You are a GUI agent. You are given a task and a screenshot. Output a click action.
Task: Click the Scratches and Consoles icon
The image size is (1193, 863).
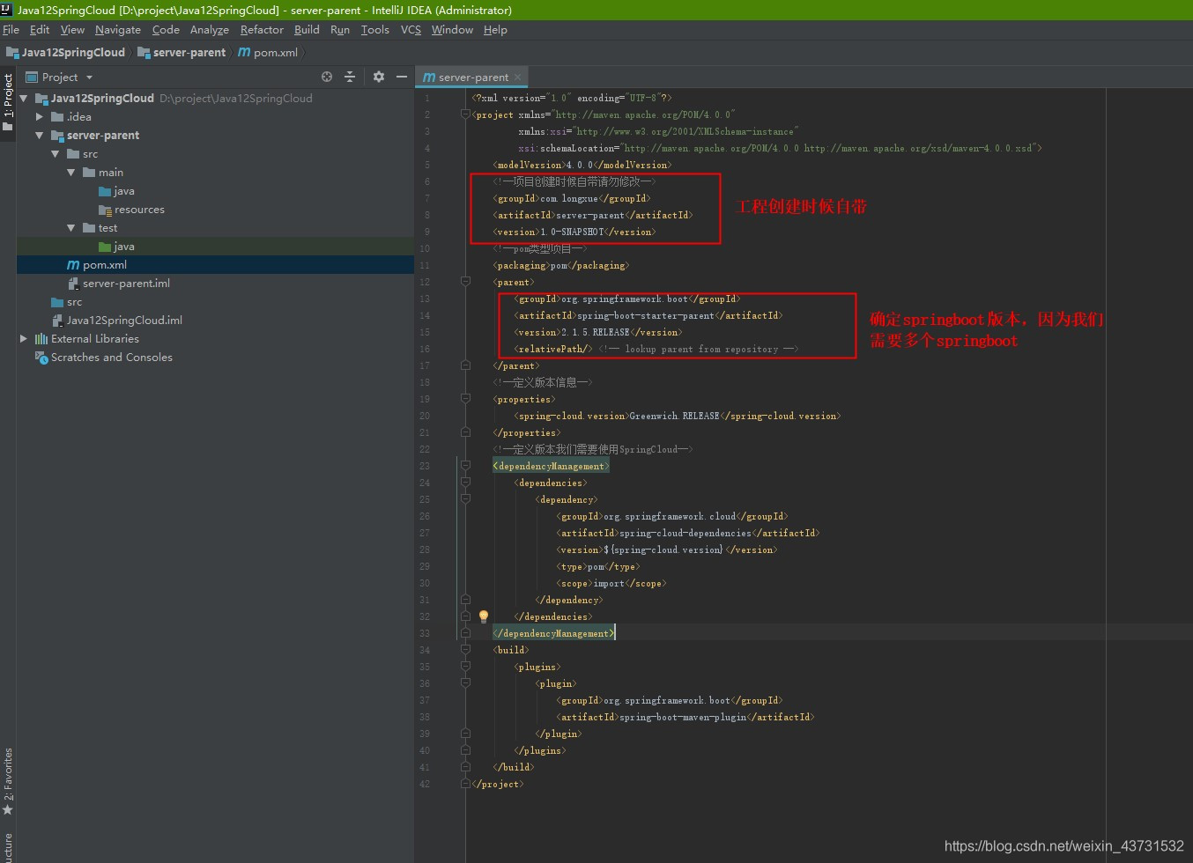pyautogui.click(x=41, y=358)
